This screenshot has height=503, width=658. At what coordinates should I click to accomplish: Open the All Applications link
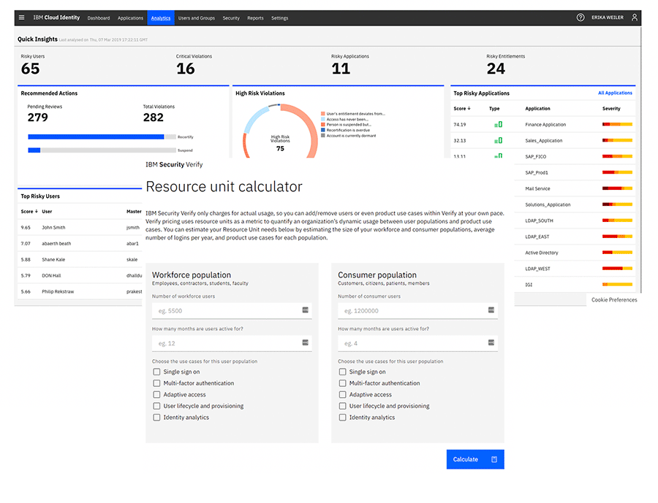615,93
